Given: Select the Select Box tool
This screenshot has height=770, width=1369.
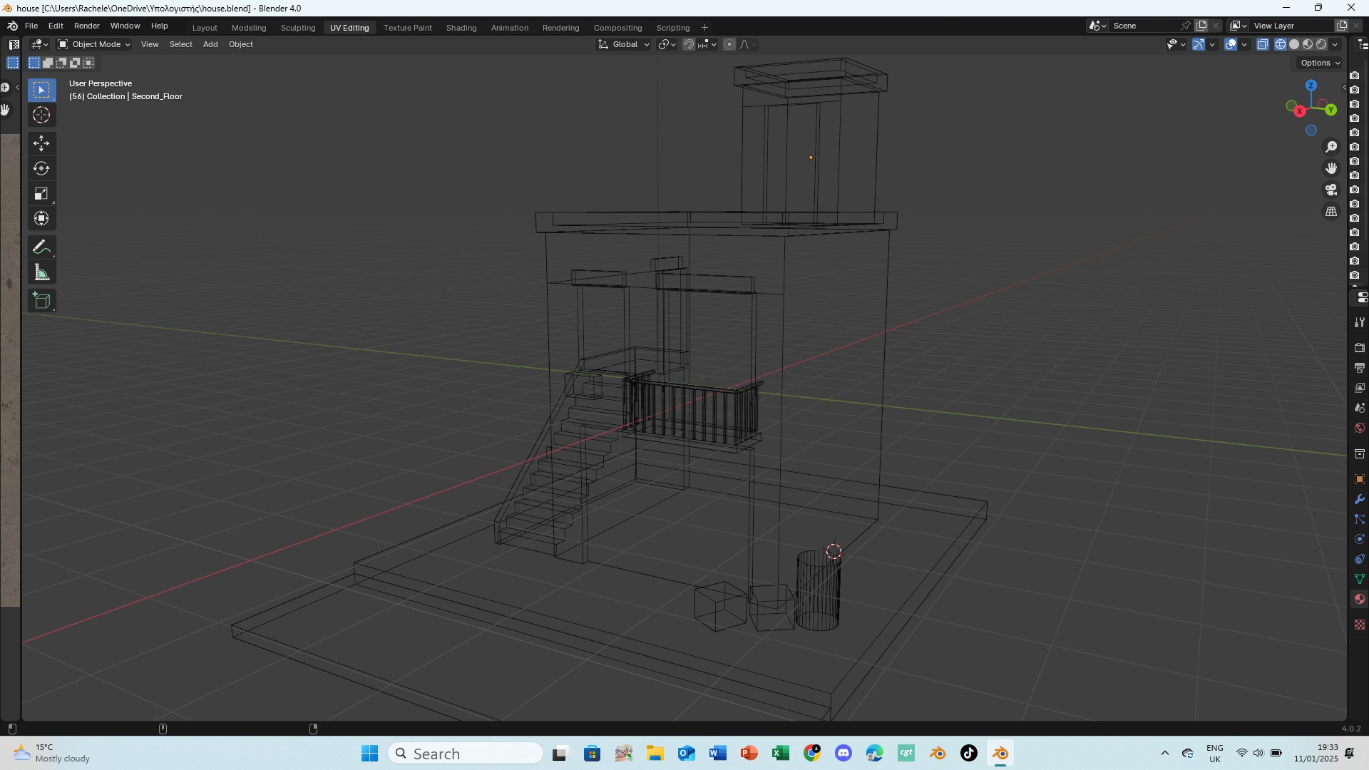Looking at the screenshot, I should [41, 90].
